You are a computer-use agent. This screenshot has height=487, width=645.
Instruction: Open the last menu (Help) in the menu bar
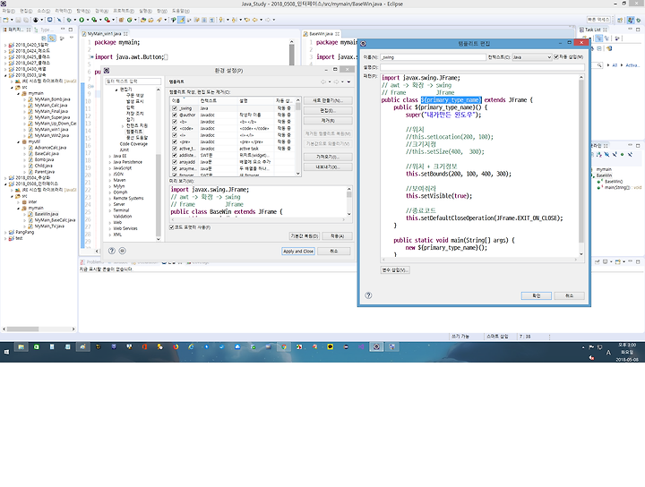181,11
